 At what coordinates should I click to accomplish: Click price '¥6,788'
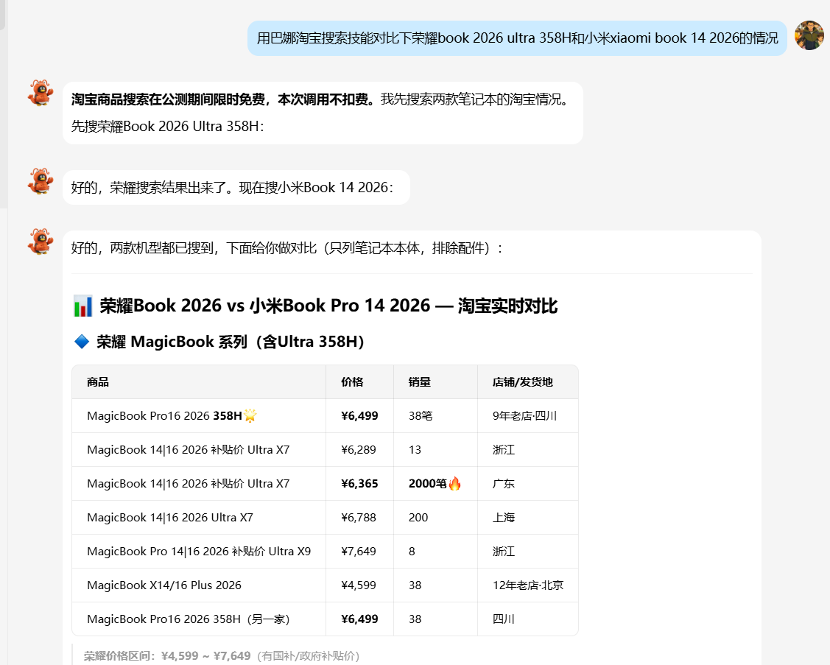pos(359,517)
